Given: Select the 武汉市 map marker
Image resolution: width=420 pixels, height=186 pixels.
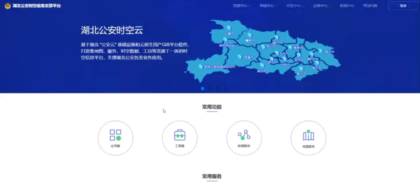Looking at the screenshot, I should click(x=299, y=55).
